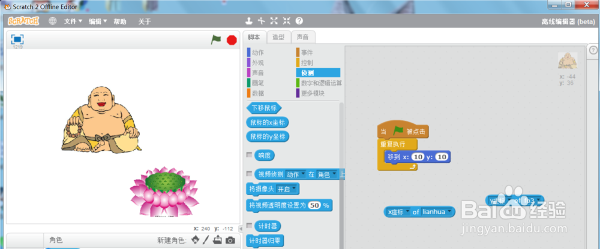Viewport: 600px width, 249px height.
Task: Open the 角色 dropdown in the 视频侦测 block
Action: (x=326, y=174)
